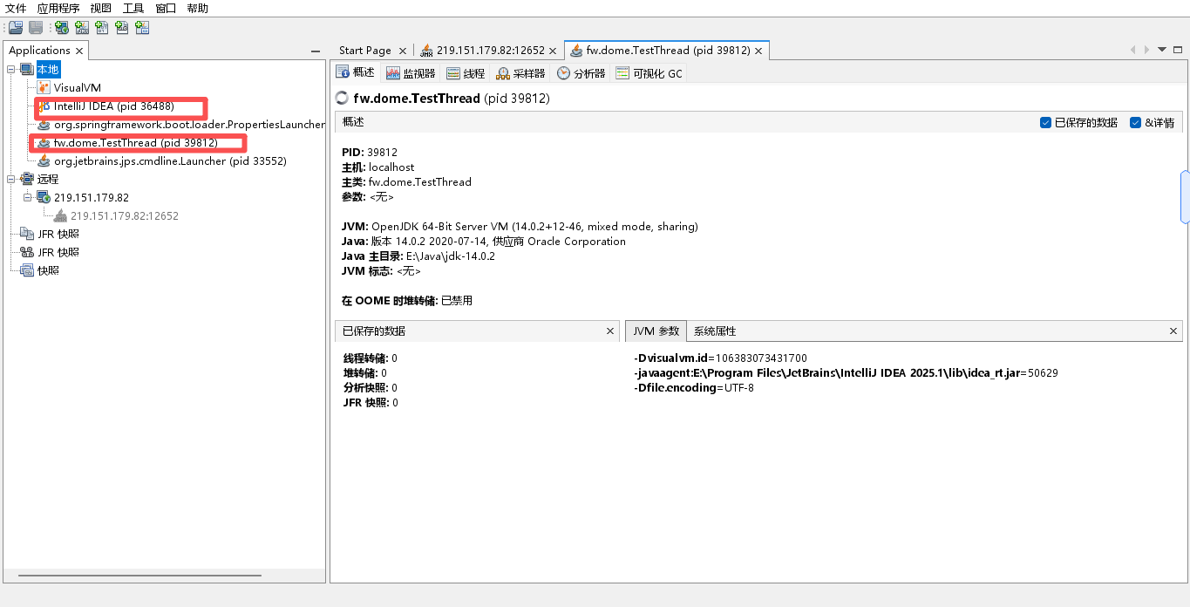
Task: Click the add JMX connection toolbar icon
Action: coord(81,27)
